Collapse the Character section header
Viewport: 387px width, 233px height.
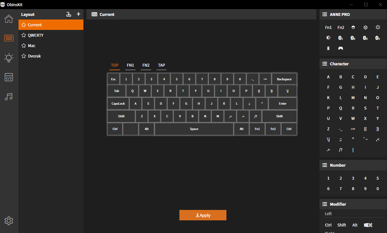[x=353, y=64]
